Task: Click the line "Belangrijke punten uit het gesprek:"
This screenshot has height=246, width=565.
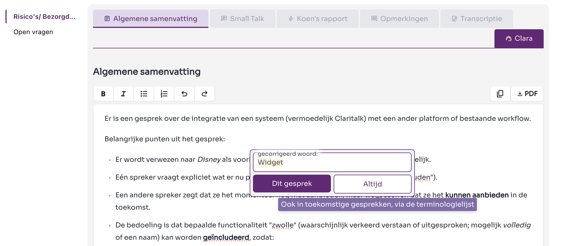Action: coord(165,139)
